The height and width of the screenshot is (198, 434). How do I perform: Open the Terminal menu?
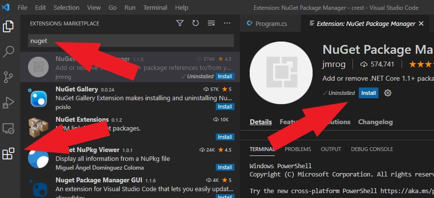coord(155,8)
